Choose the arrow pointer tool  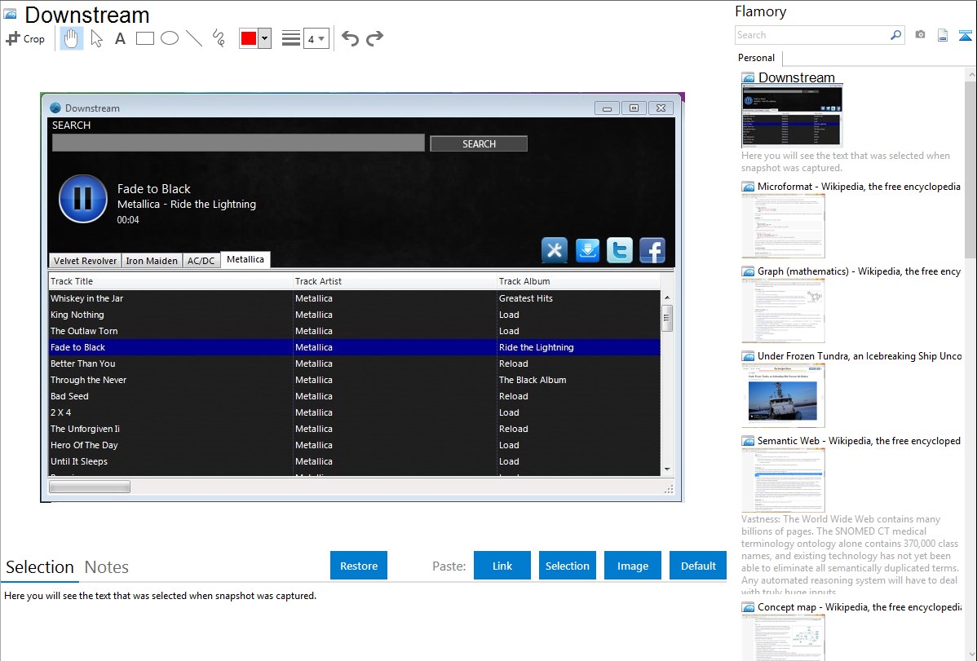point(96,38)
